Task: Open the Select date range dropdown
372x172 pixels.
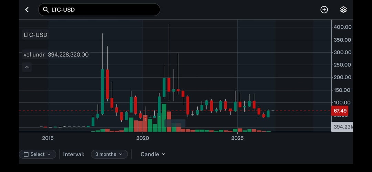Action: pos(38,154)
